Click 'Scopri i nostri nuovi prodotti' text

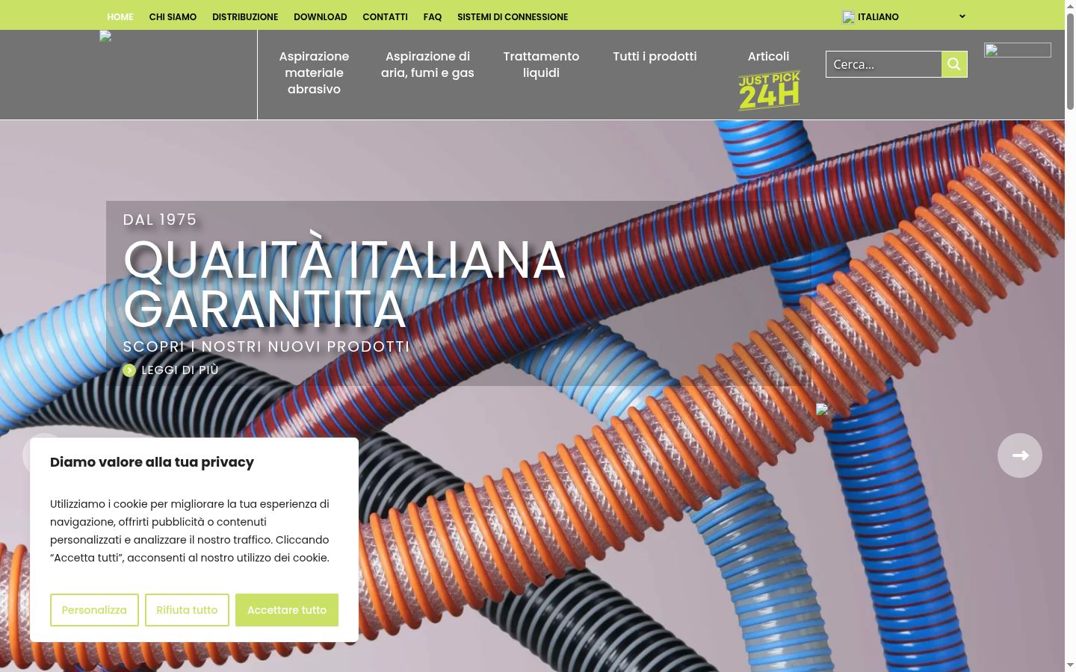(267, 346)
